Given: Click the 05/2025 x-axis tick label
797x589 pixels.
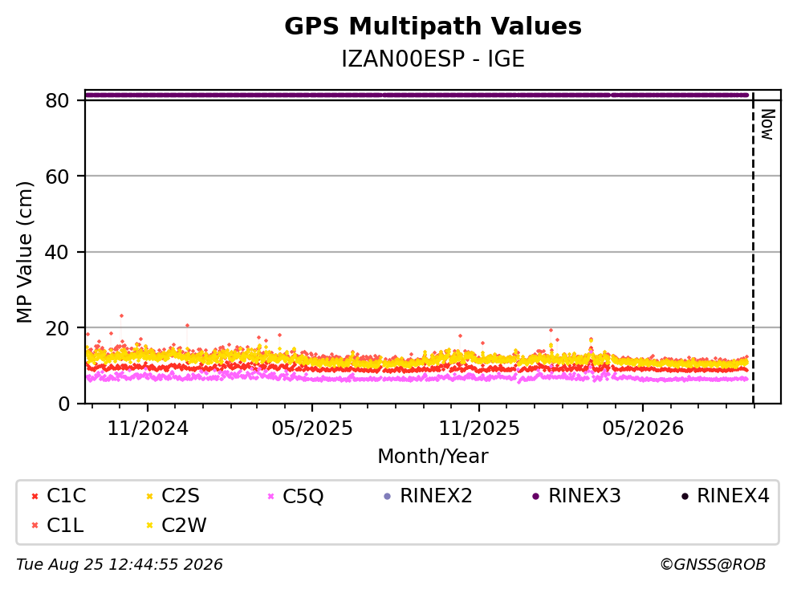Looking at the screenshot, I should point(312,429).
